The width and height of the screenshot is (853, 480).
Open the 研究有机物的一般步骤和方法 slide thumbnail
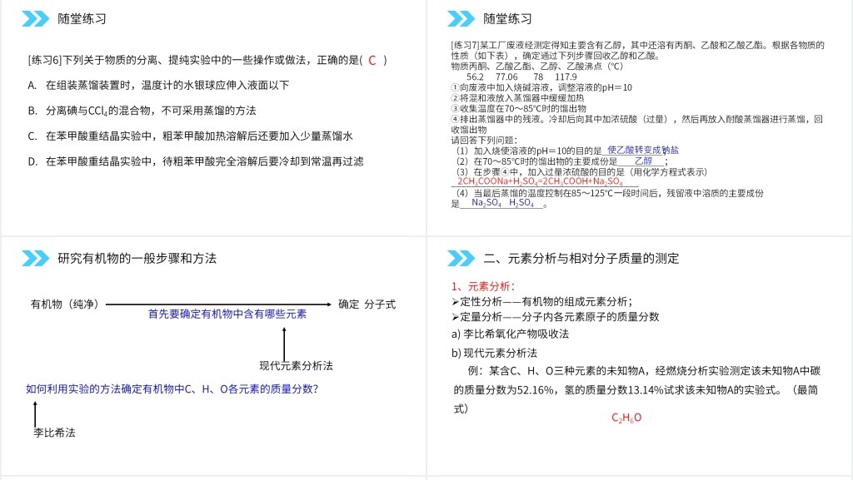[213, 358]
